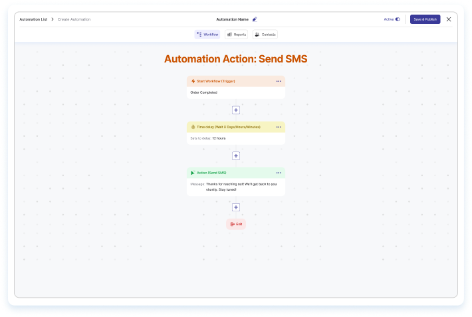The height and width of the screenshot is (317, 472).
Task: Click the Order Completed trigger text
Action: (x=204, y=92)
